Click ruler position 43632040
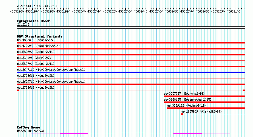The width and height of the screenshot is (253, 137). click(140, 11)
